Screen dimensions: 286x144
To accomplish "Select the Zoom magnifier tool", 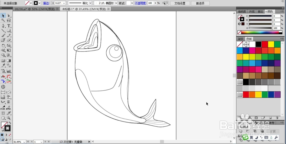I will (9, 118).
